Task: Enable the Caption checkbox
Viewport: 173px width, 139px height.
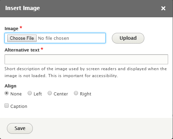Action: 7,105
